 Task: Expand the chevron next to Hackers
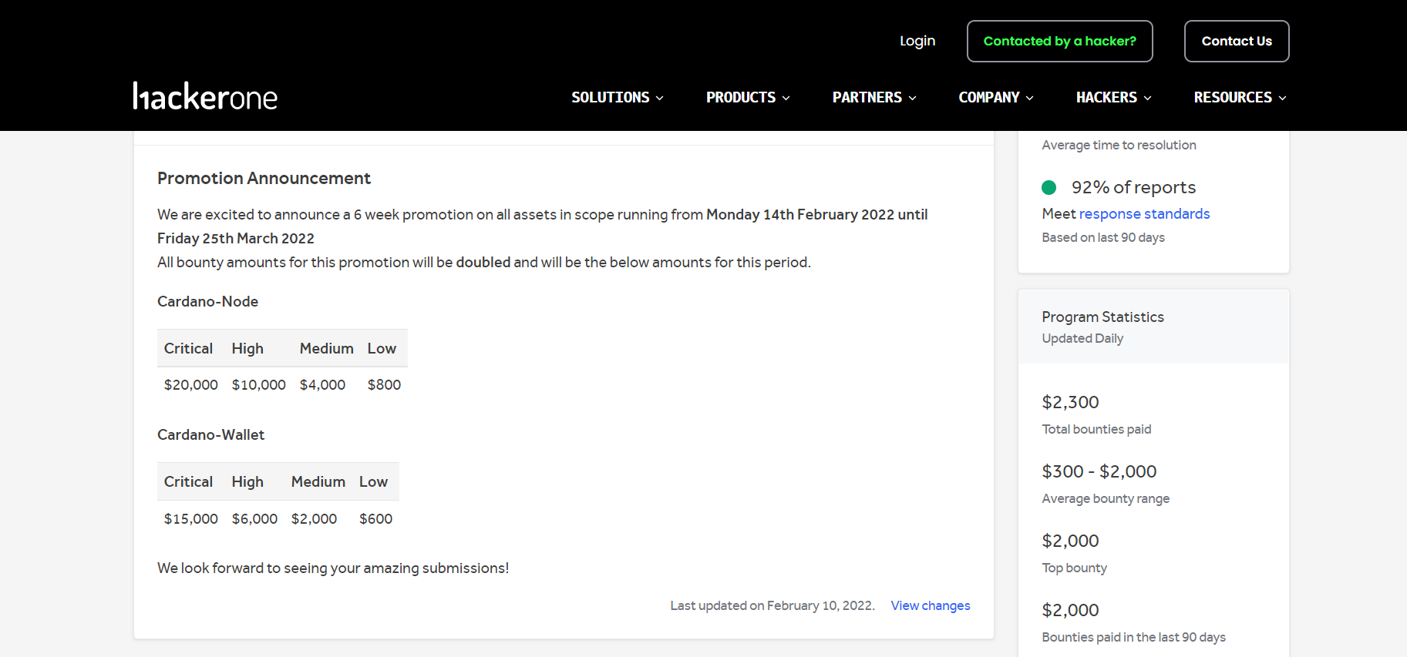1147,98
